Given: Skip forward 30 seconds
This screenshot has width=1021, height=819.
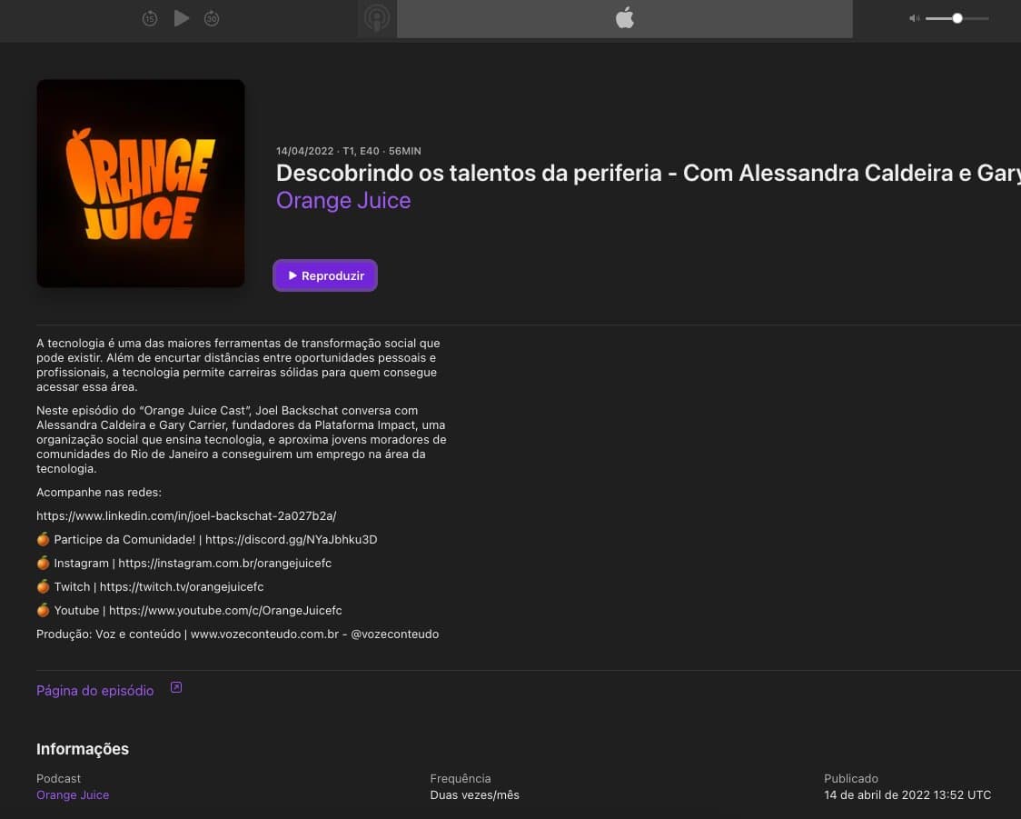Looking at the screenshot, I should coord(212,18).
